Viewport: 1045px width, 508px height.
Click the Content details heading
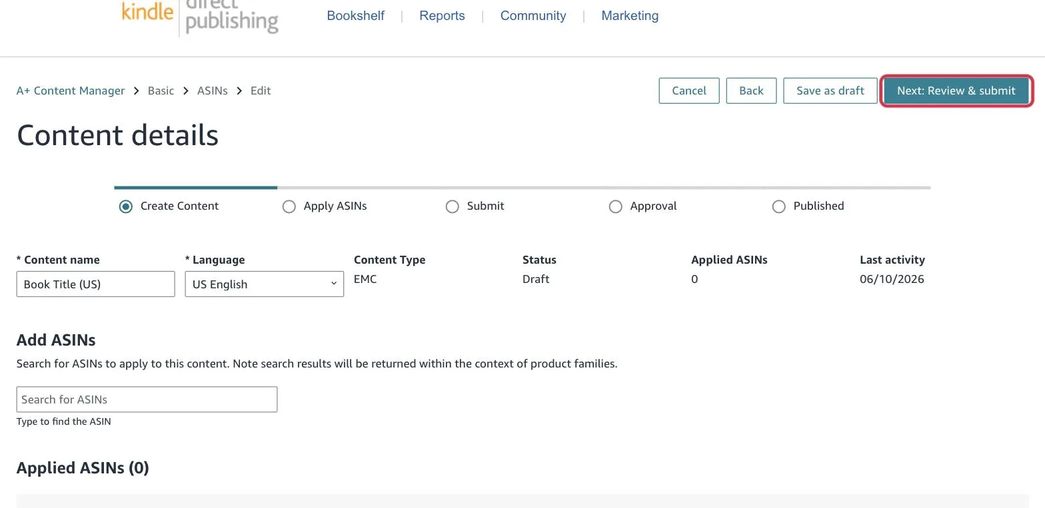pyautogui.click(x=117, y=135)
